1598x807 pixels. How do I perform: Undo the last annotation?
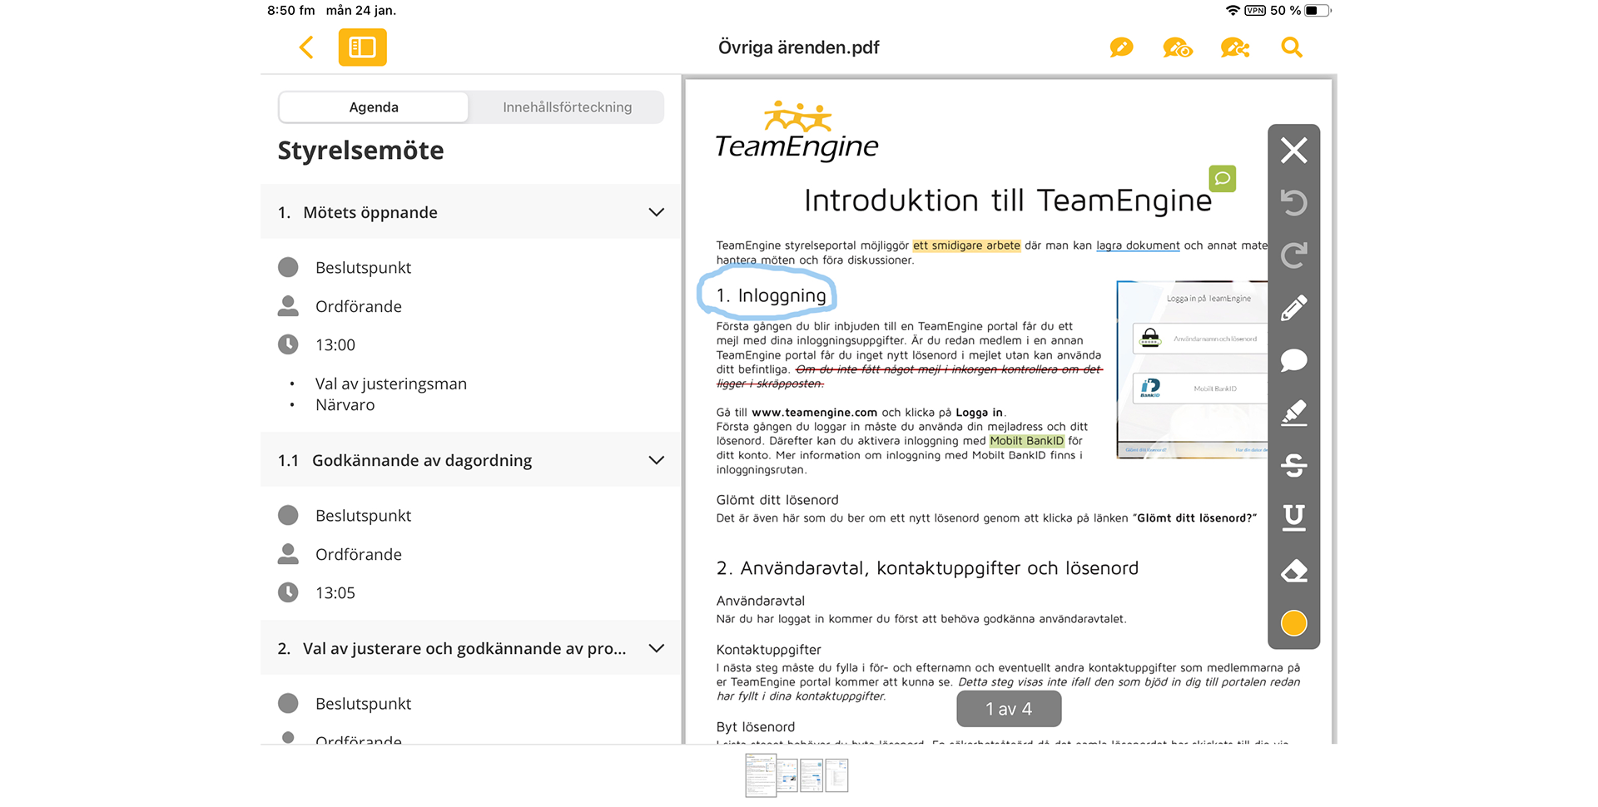pos(1293,203)
